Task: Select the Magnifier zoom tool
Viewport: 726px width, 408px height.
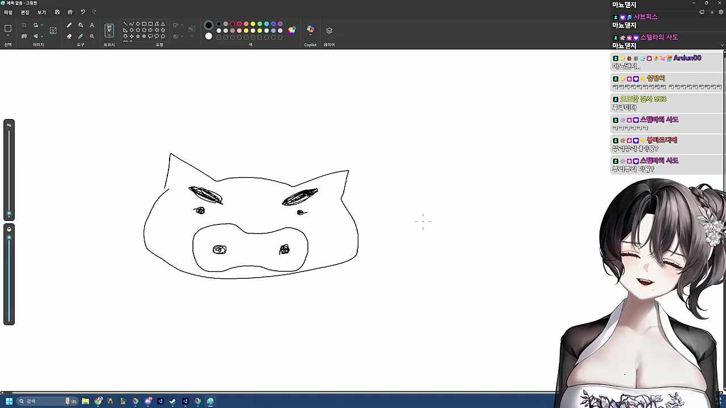Action: [92, 36]
